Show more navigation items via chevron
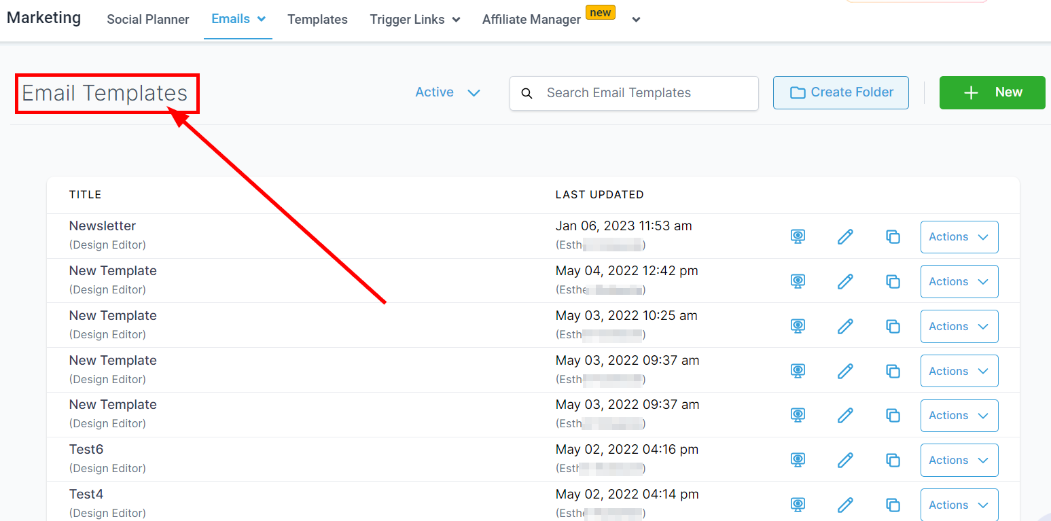The width and height of the screenshot is (1051, 521). coord(636,20)
